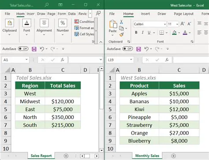Save the West Sales workbook
Screen dimensions: 209x160
point(138,49)
